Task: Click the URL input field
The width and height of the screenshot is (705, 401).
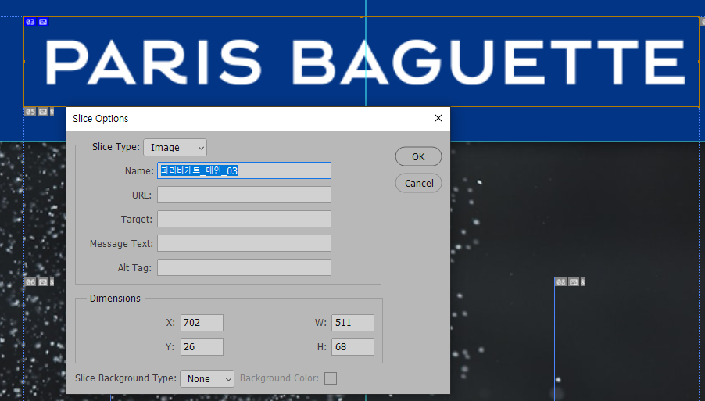Action: 244,195
